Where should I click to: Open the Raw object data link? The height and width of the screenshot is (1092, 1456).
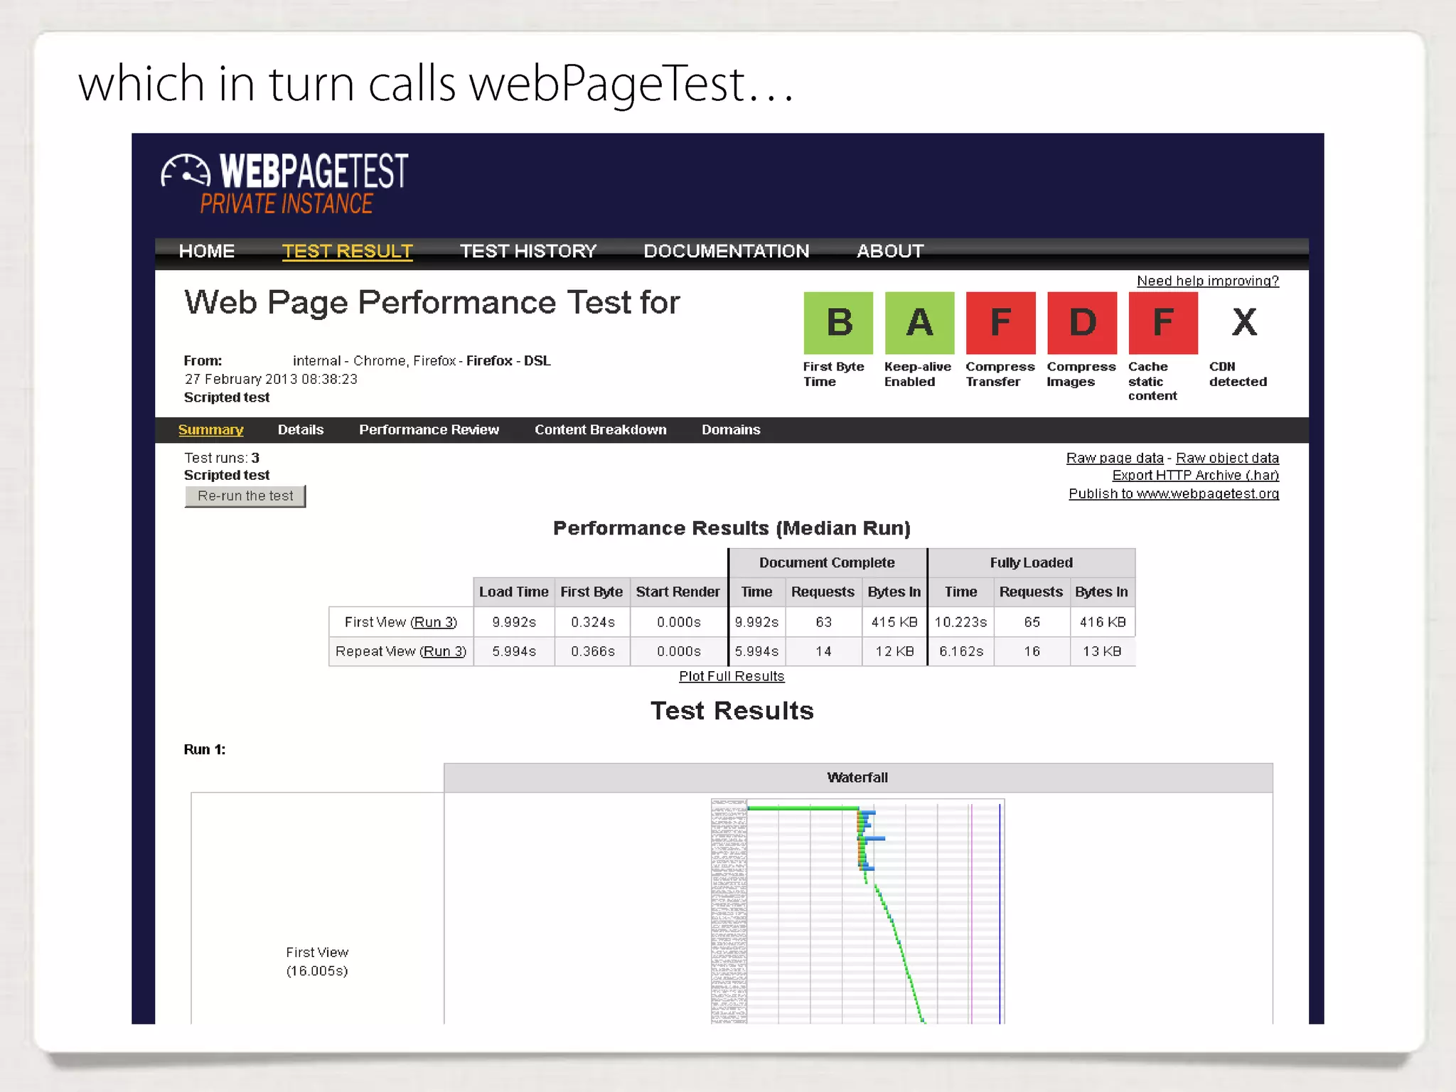click(x=1227, y=458)
